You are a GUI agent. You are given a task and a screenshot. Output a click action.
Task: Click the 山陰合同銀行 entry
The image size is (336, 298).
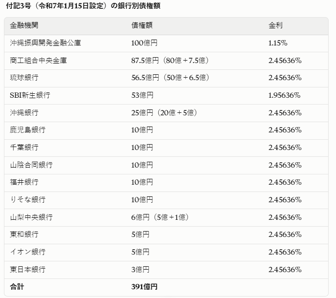tap(31, 165)
